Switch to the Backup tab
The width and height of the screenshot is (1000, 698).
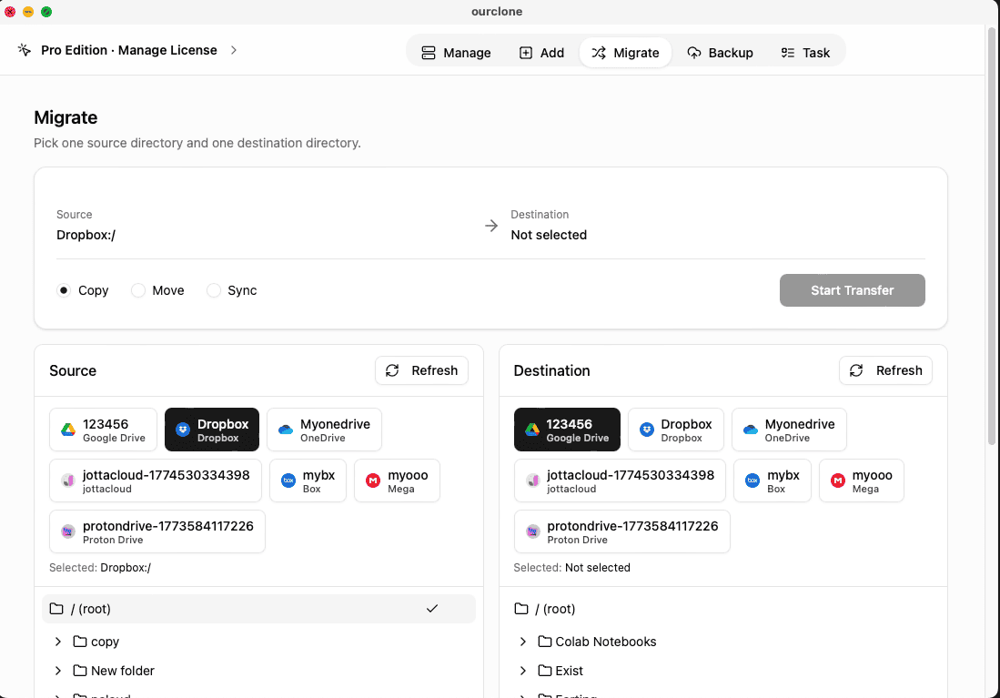[721, 53]
